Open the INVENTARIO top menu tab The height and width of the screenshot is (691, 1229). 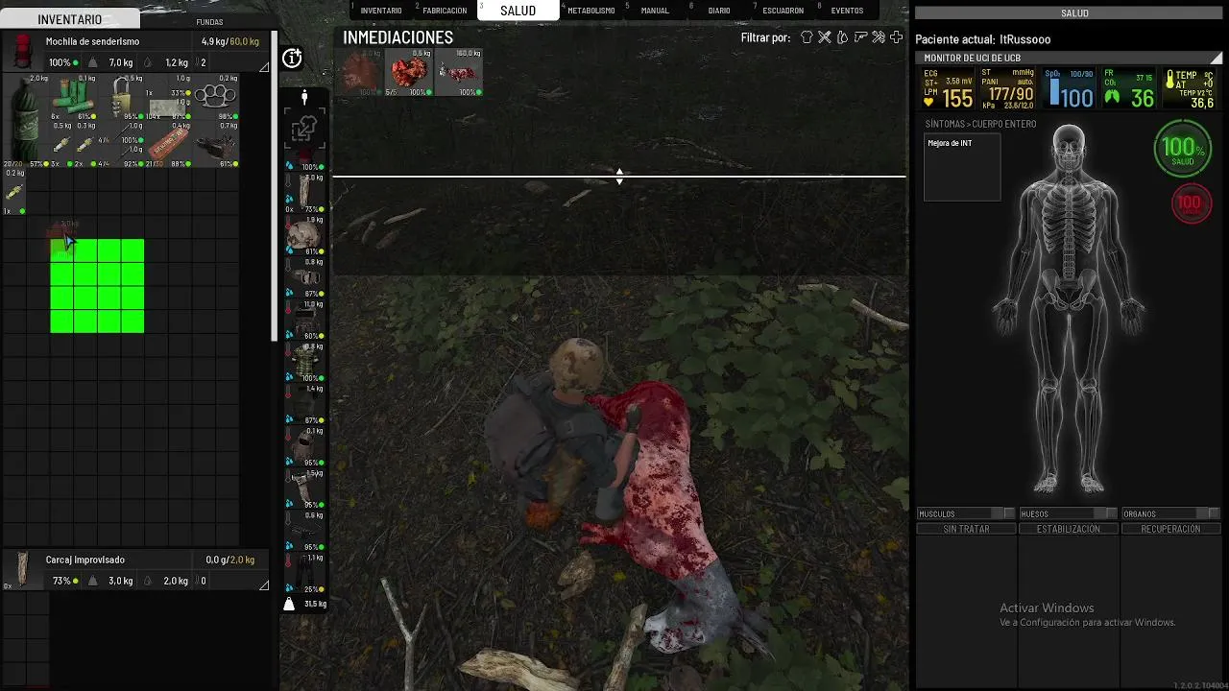[380, 11]
